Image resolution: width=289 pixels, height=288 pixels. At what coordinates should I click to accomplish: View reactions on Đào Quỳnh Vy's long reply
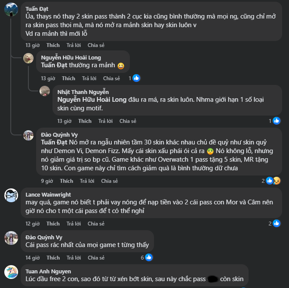pyautogui.click(x=272, y=181)
